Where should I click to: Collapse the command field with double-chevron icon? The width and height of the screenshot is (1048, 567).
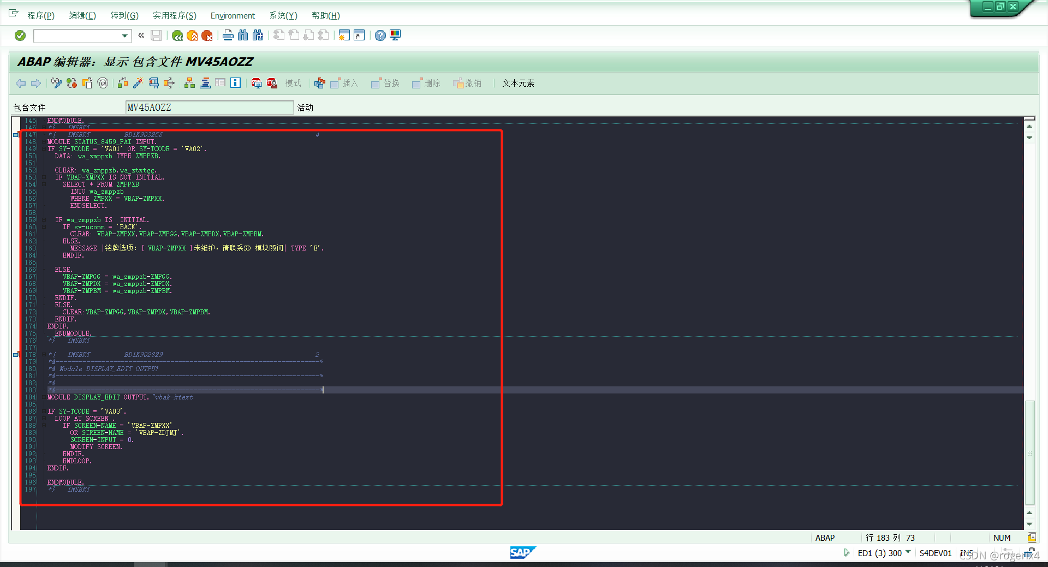click(x=141, y=35)
